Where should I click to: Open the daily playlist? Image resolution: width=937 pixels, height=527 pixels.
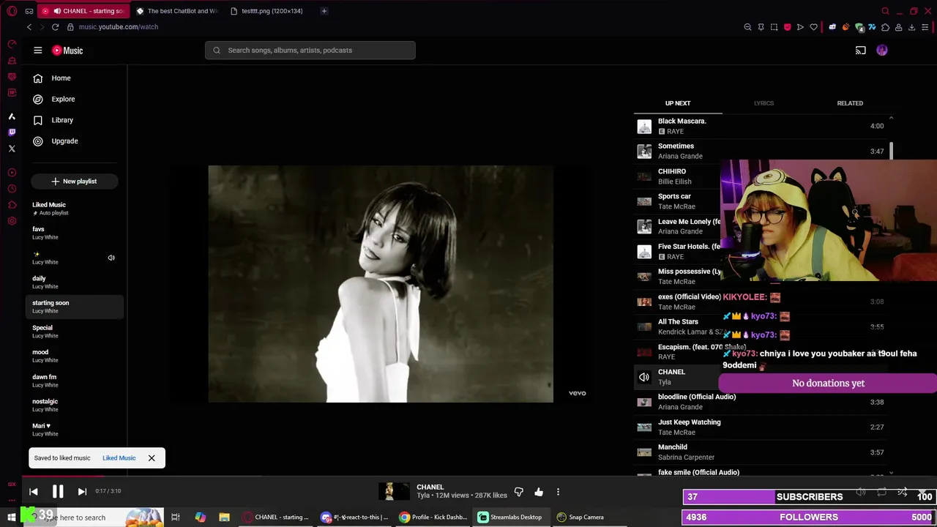pyautogui.click(x=75, y=282)
